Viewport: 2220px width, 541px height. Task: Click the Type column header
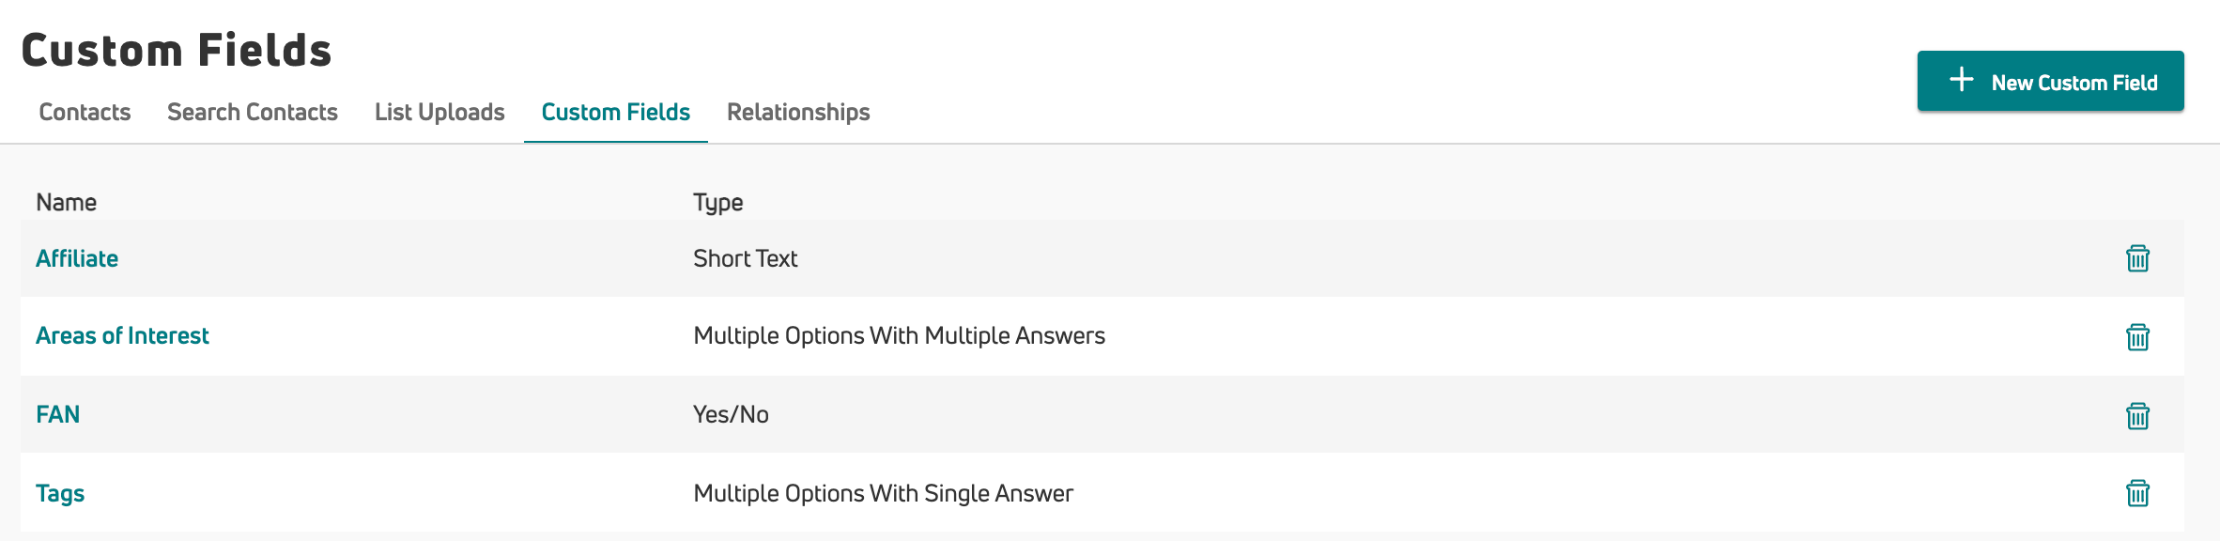click(x=717, y=201)
